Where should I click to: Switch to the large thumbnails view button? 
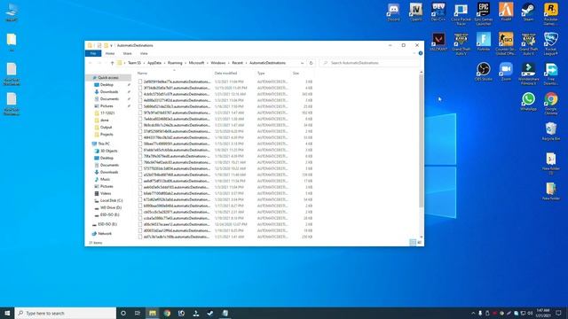point(420,243)
